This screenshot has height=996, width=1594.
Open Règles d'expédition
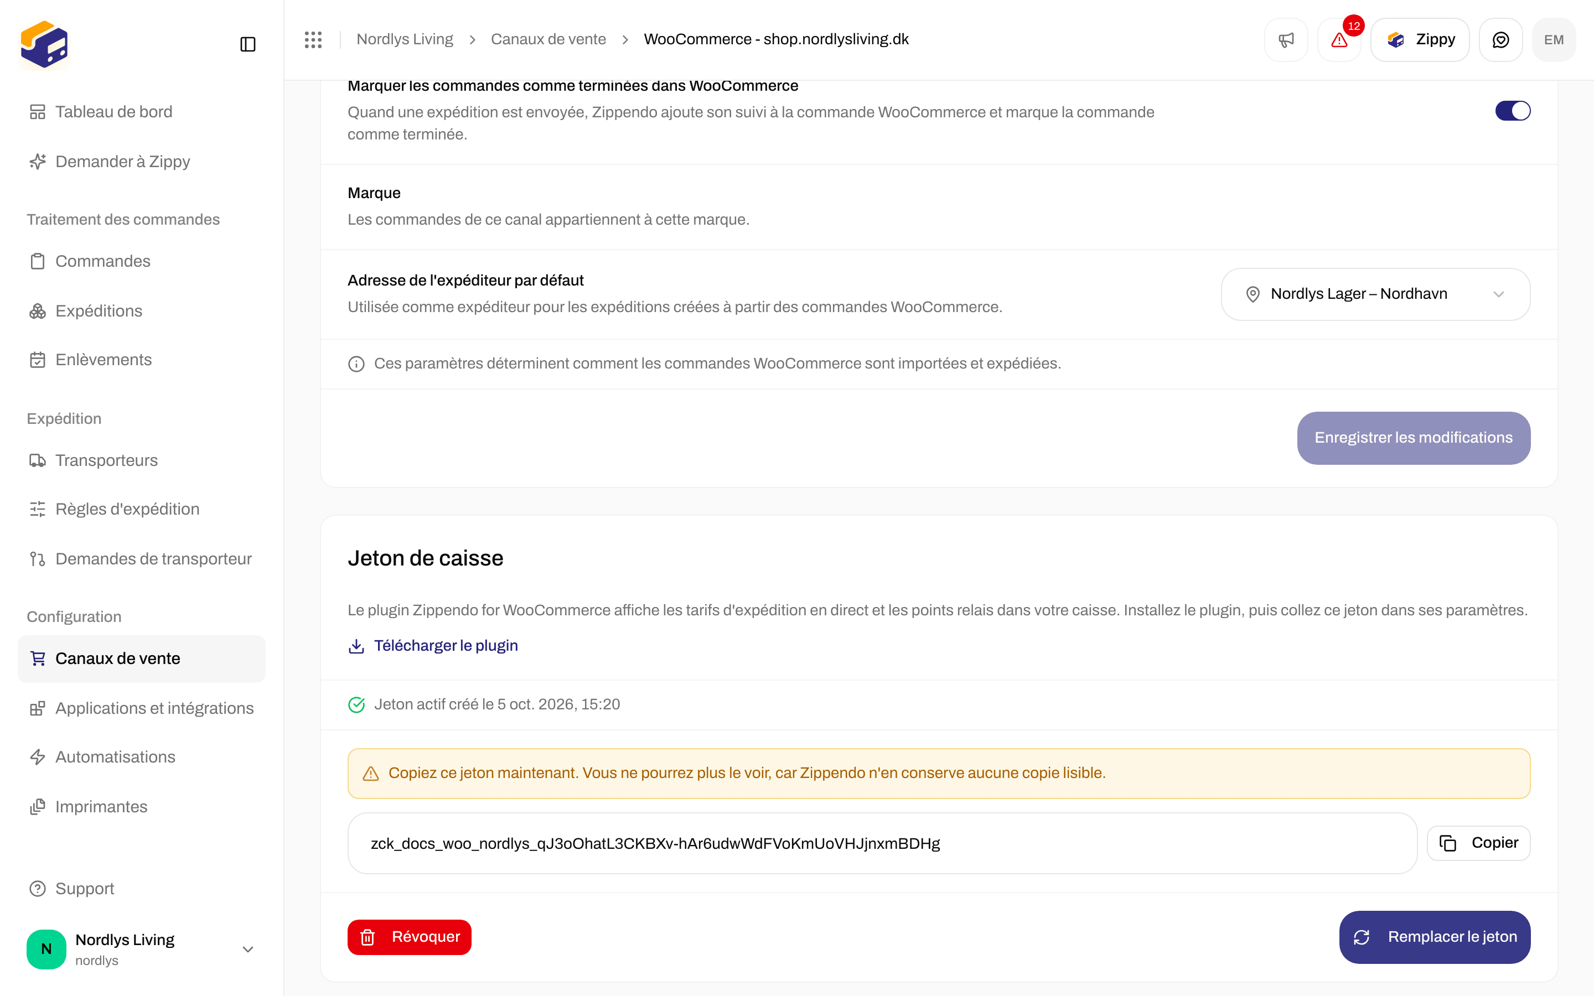point(142,509)
